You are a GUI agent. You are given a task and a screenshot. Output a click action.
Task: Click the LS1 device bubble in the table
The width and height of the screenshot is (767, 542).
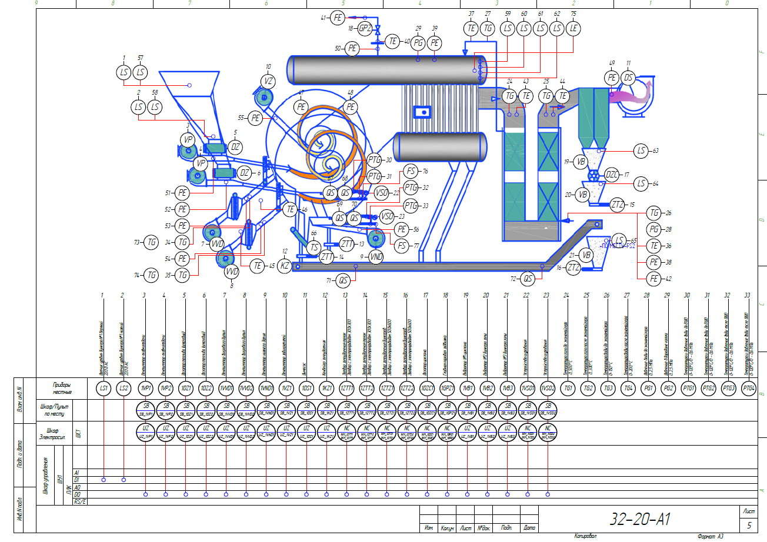pos(104,388)
